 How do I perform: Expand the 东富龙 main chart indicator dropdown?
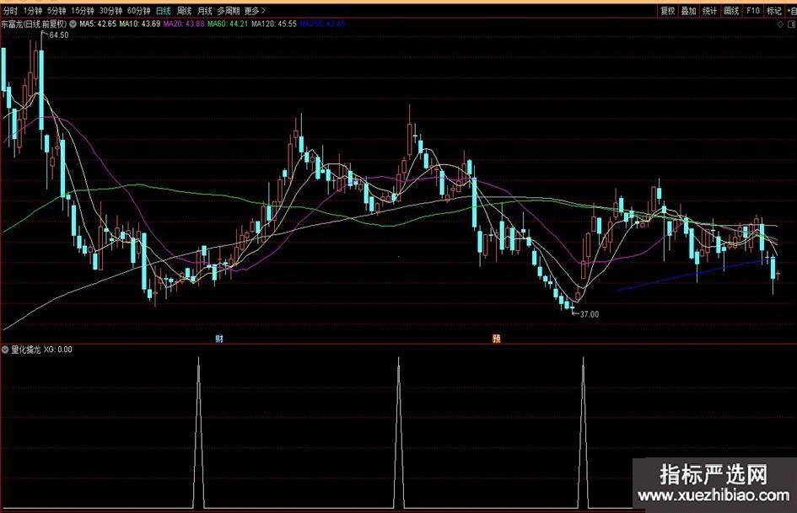pyautogui.click(x=73, y=24)
